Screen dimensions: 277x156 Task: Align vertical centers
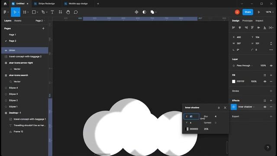[x=258, y=28]
